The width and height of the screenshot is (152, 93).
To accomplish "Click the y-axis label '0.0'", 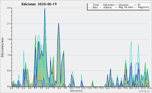I will tap(9, 86).
